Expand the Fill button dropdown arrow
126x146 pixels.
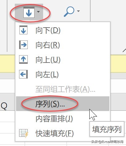pos(38,12)
